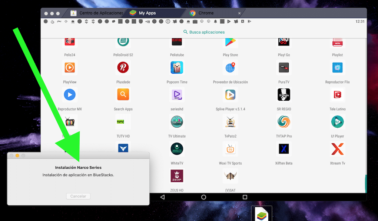Launch the Xtream Tv app

click(x=337, y=149)
